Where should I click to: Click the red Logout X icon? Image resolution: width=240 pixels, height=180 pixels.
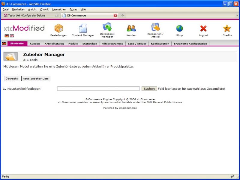(x=203, y=28)
